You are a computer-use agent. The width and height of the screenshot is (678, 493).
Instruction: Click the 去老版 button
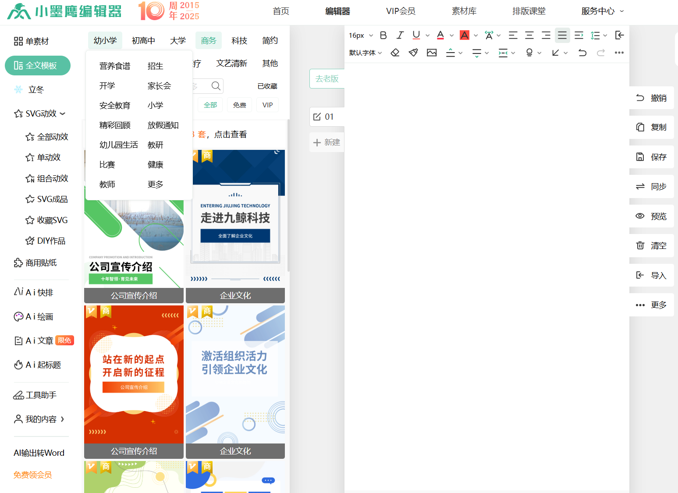point(327,78)
